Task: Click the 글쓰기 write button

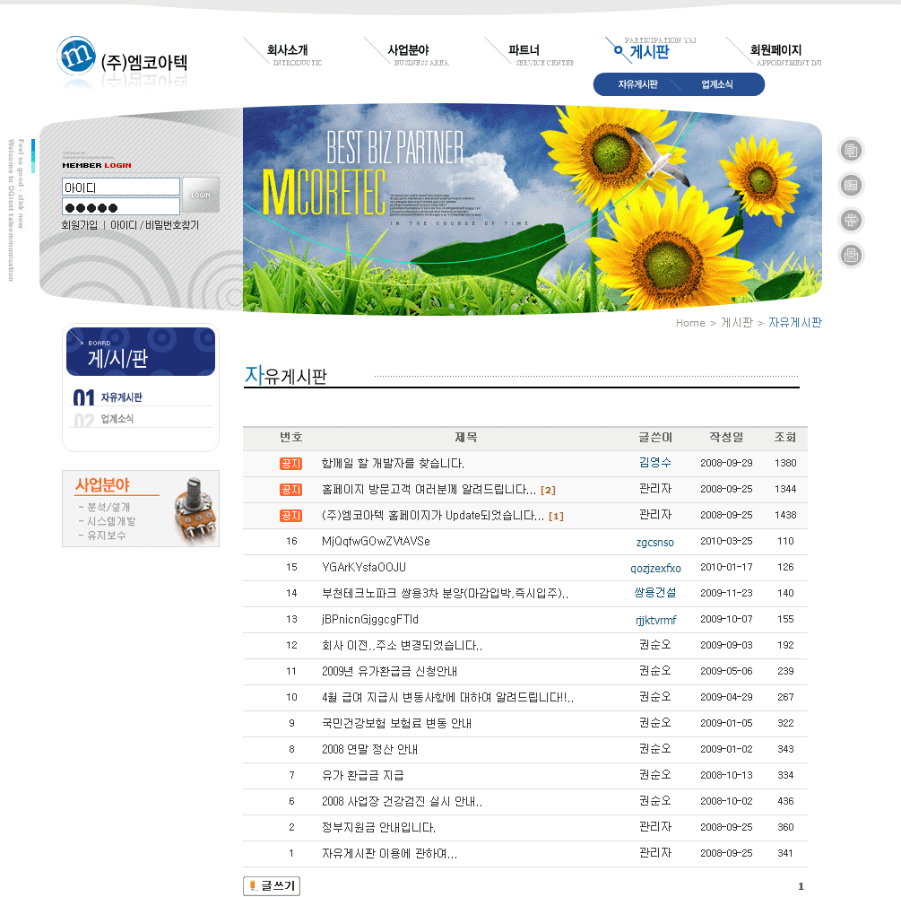Action: click(x=272, y=885)
